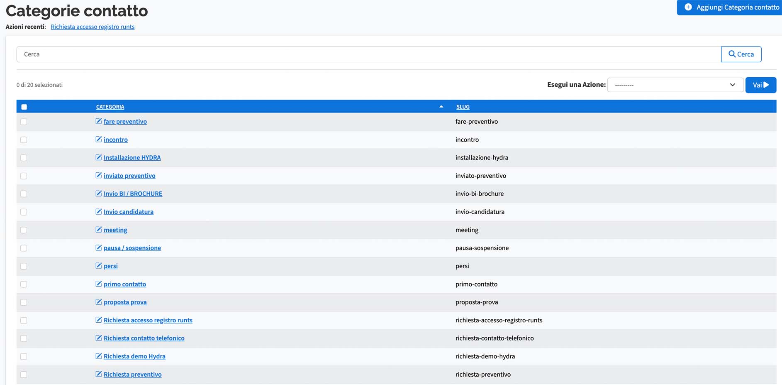Click the Vai button to run the action
This screenshot has height=385, width=782.
760,85
